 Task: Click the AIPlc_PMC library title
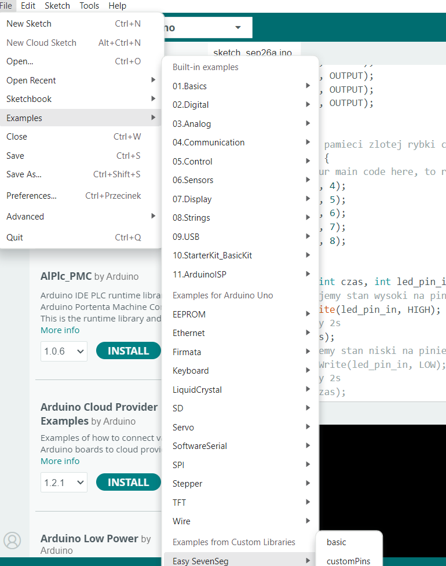tap(66, 276)
